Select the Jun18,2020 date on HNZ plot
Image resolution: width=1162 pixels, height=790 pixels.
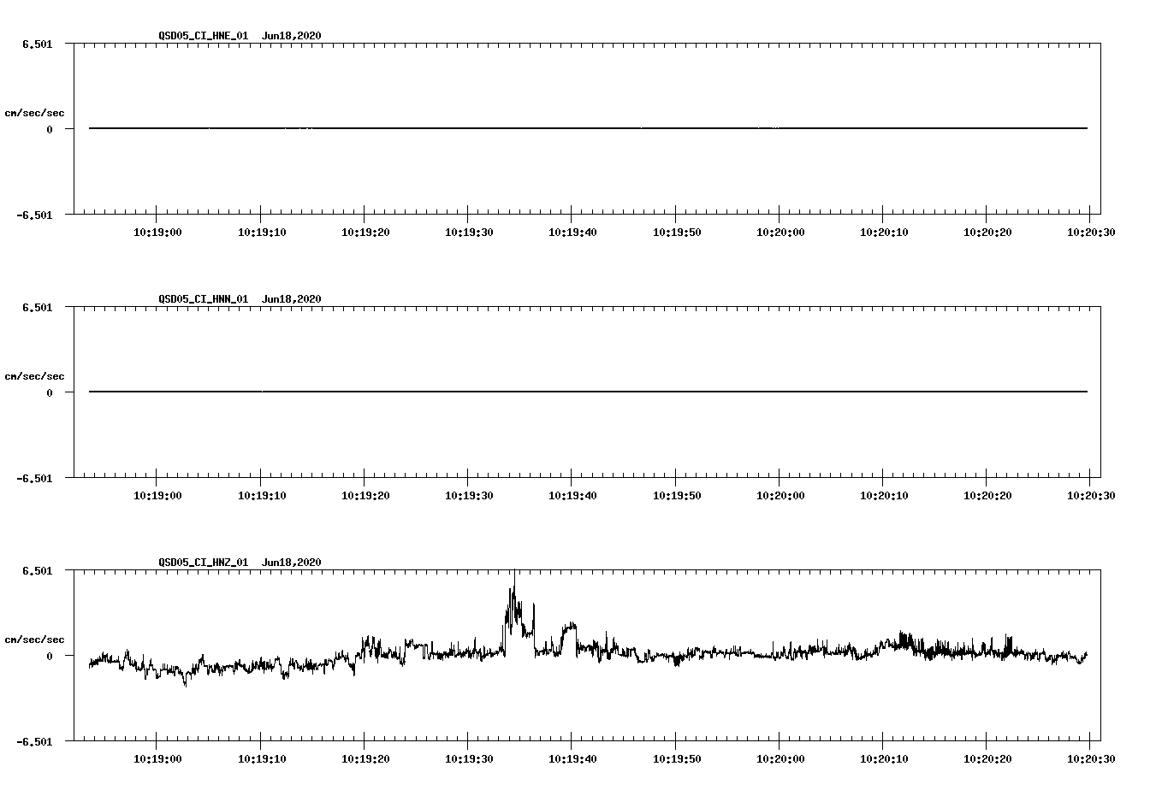[x=292, y=562]
